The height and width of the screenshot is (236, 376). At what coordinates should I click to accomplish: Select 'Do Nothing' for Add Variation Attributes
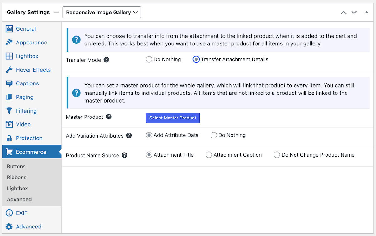(214, 135)
